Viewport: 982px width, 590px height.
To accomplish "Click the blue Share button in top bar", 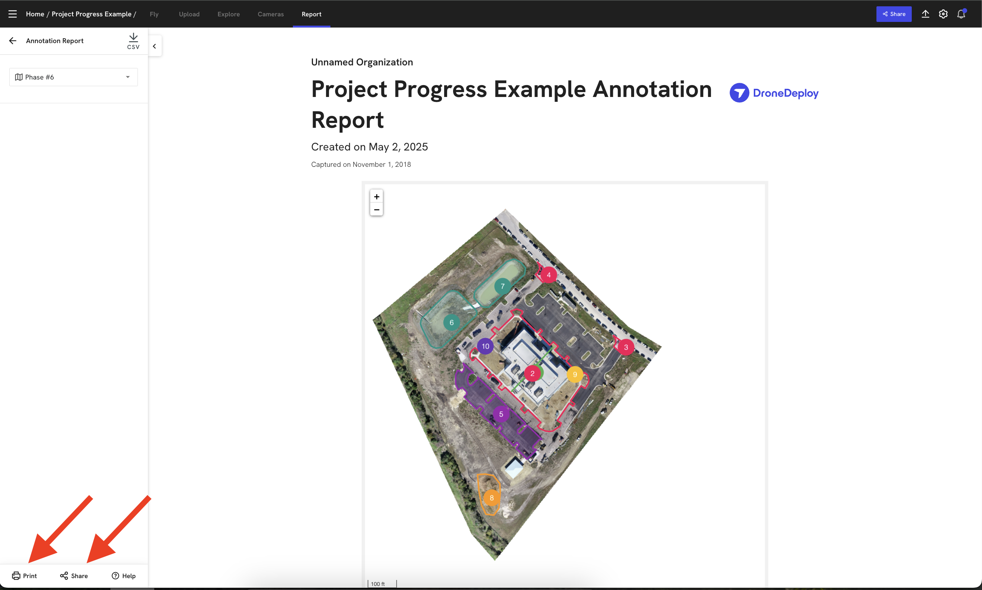I will [894, 14].
